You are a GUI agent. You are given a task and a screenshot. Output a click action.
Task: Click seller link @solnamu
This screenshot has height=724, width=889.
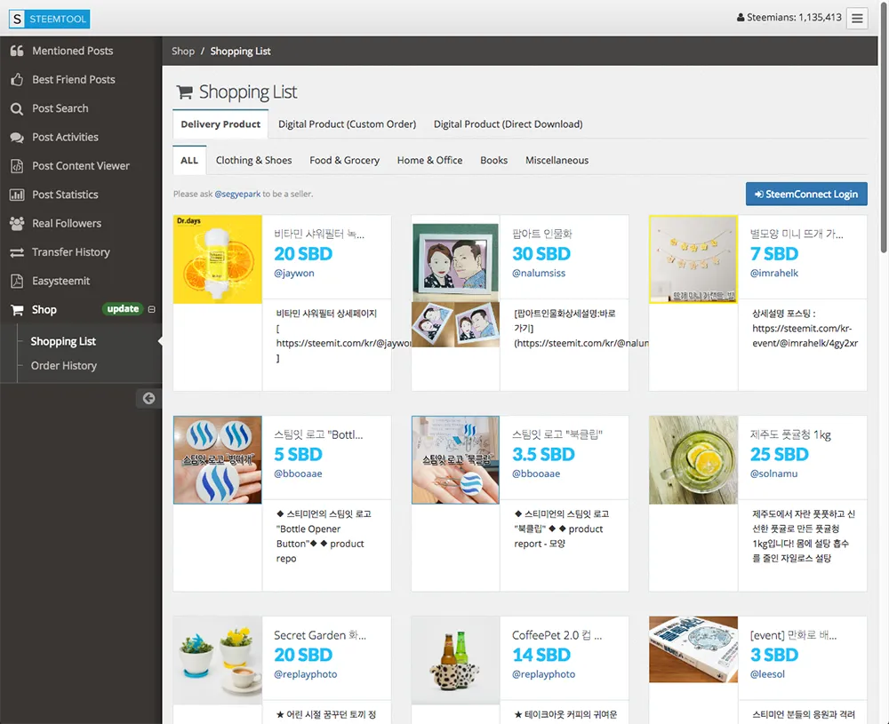773,473
